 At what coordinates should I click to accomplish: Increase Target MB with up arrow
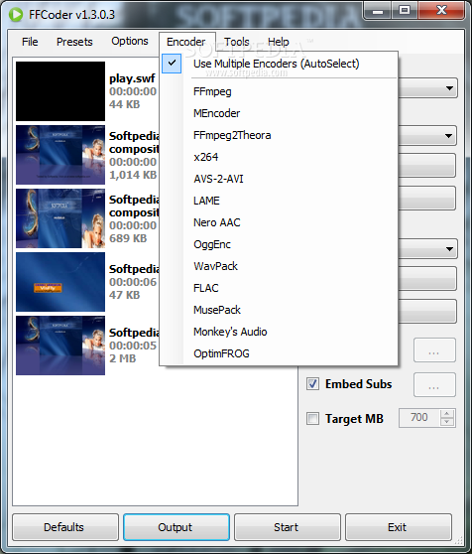point(447,414)
